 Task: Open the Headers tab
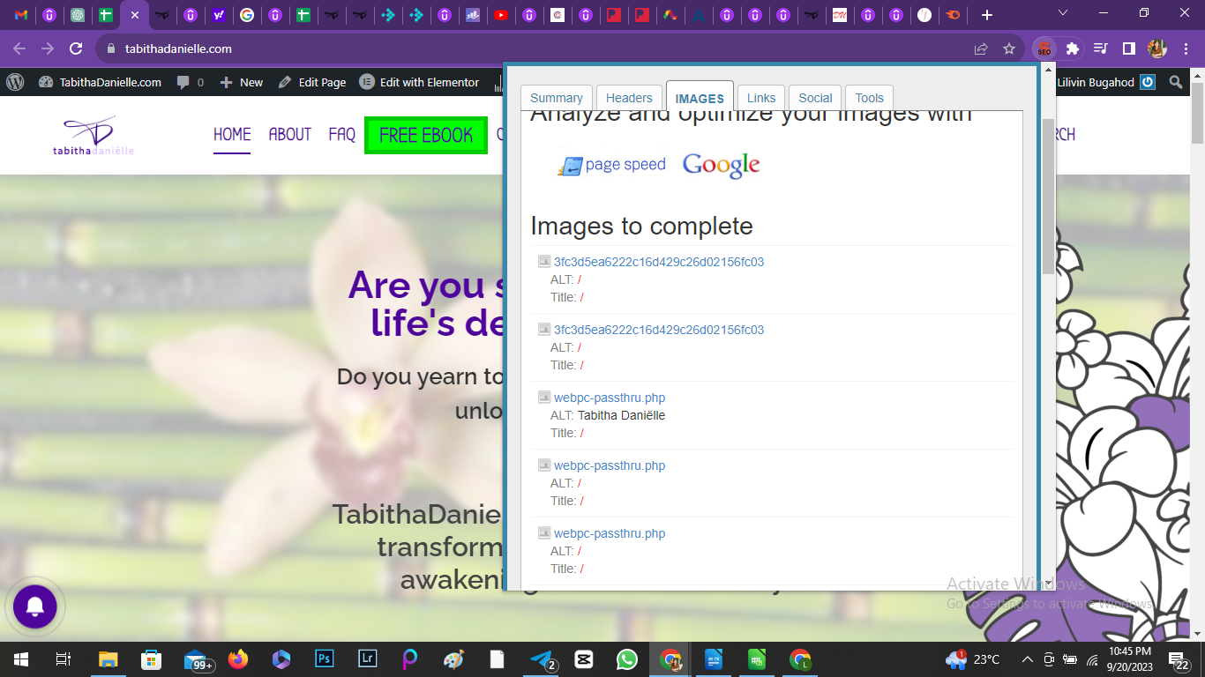628,97
